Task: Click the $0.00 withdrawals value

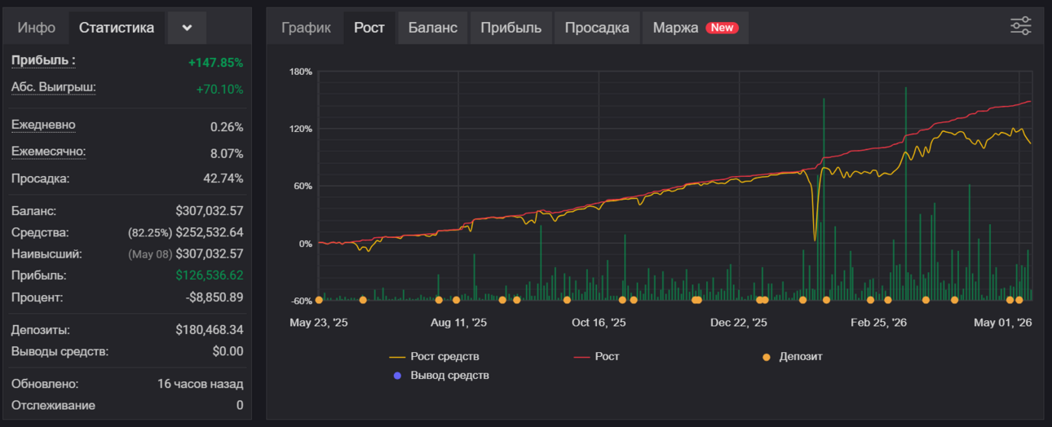Action: pos(228,351)
